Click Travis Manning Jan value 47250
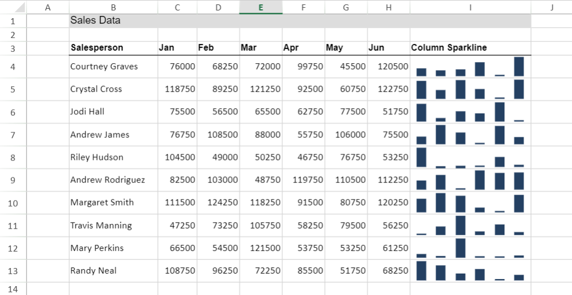 [x=177, y=226]
